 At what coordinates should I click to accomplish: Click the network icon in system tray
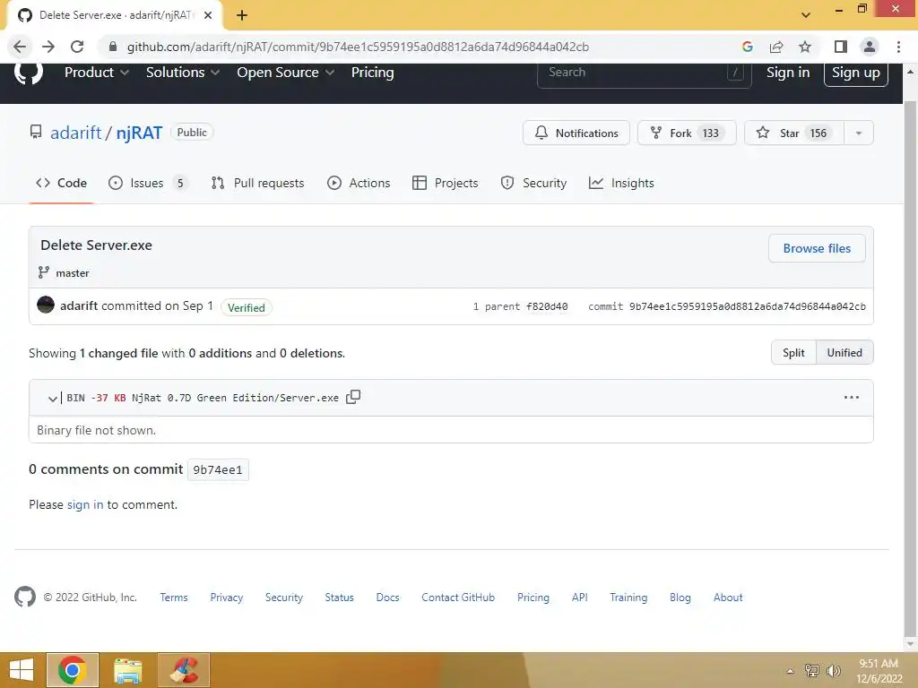click(x=812, y=670)
